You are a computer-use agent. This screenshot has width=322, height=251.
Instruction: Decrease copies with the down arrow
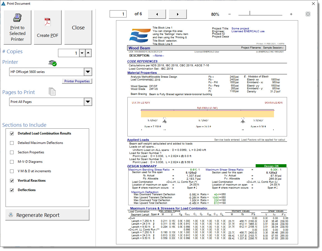point(82,53)
